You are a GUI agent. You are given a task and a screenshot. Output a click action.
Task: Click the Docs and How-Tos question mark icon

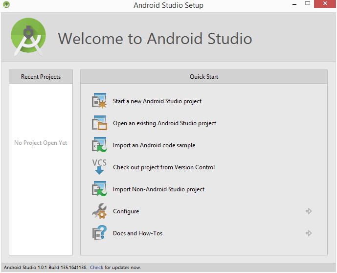(x=99, y=233)
